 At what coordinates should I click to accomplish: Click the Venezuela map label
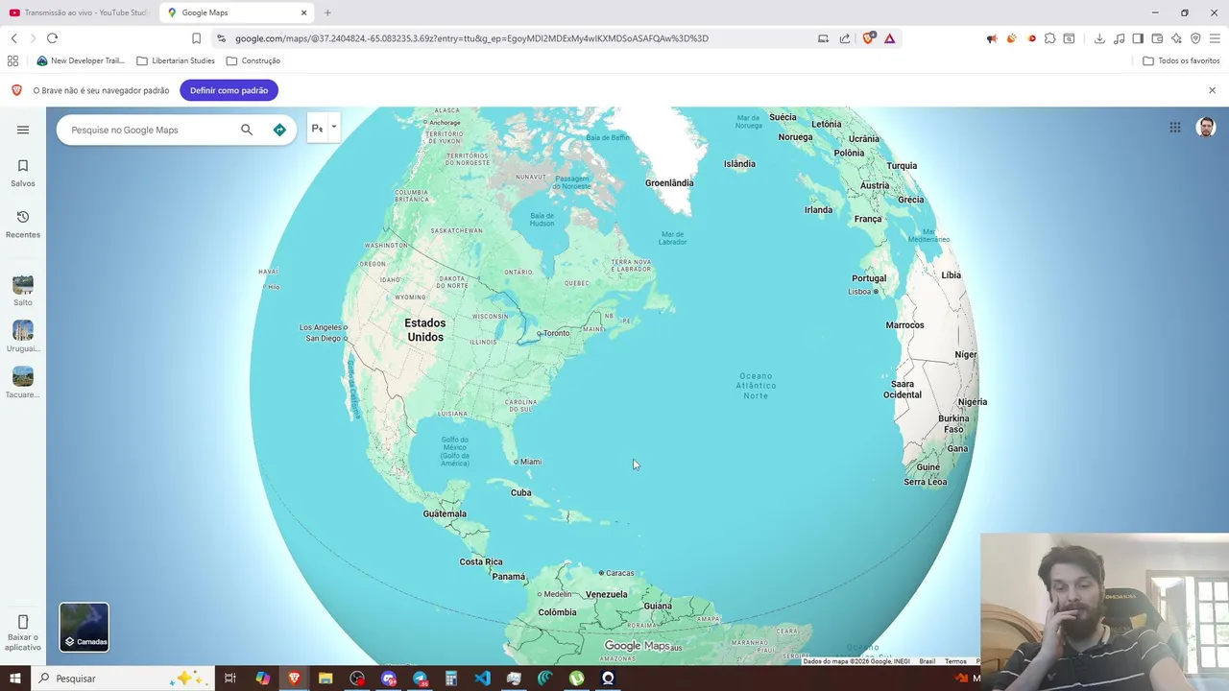click(x=606, y=594)
